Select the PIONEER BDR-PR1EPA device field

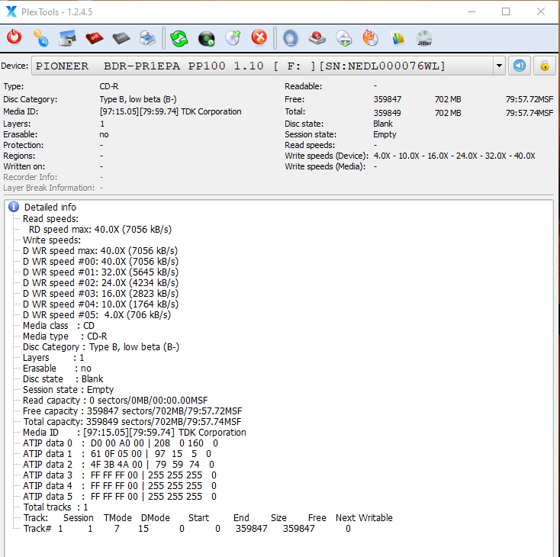pyautogui.click(x=263, y=66)
